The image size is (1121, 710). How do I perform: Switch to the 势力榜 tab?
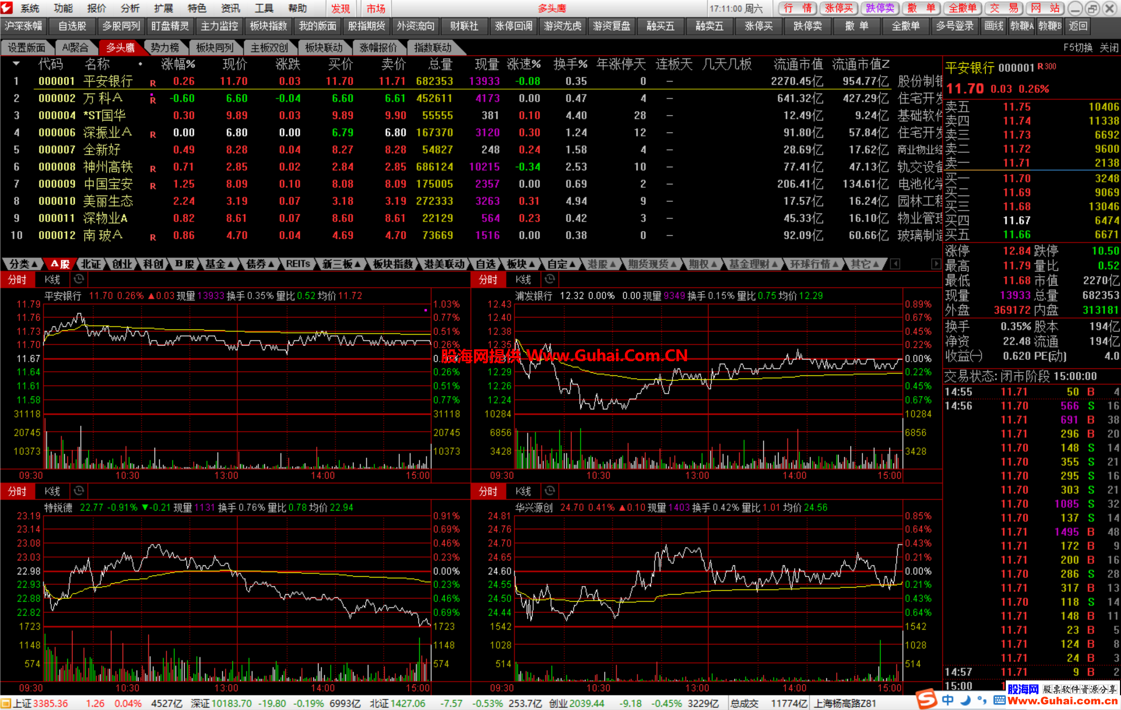click(165, 48)
